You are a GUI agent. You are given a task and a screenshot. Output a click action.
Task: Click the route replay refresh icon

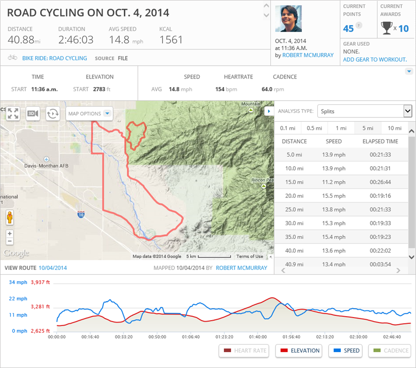click(53, 114)
